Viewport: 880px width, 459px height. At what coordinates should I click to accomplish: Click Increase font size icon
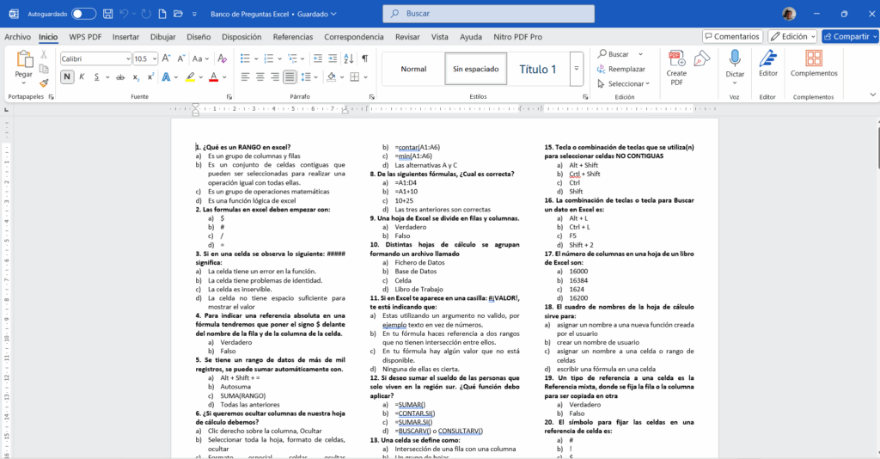[166, 58]
